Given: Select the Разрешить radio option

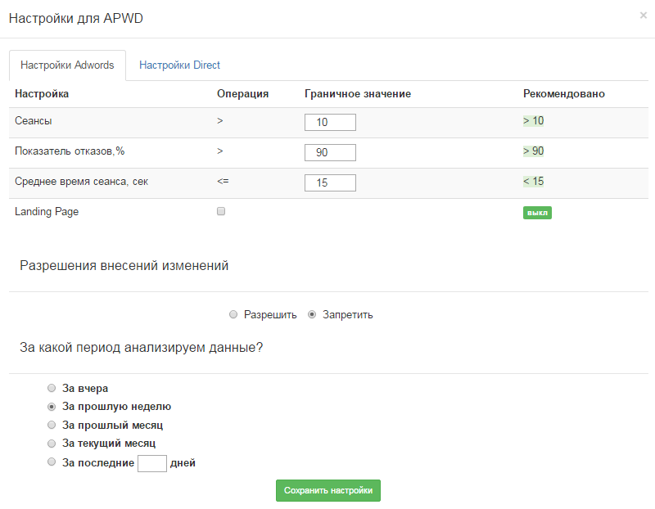Looking at the screenshot, I should [233, 314].
